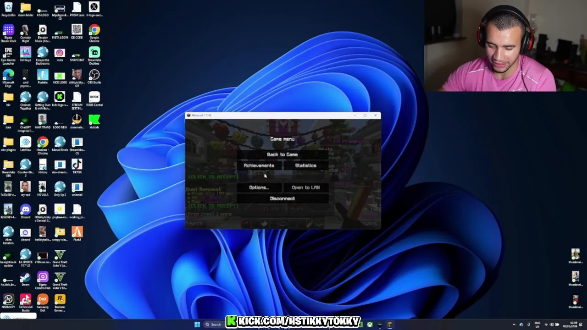Select the Discord desktop icon
Viewport: 587px width, 330px height.
click(25, 212)
